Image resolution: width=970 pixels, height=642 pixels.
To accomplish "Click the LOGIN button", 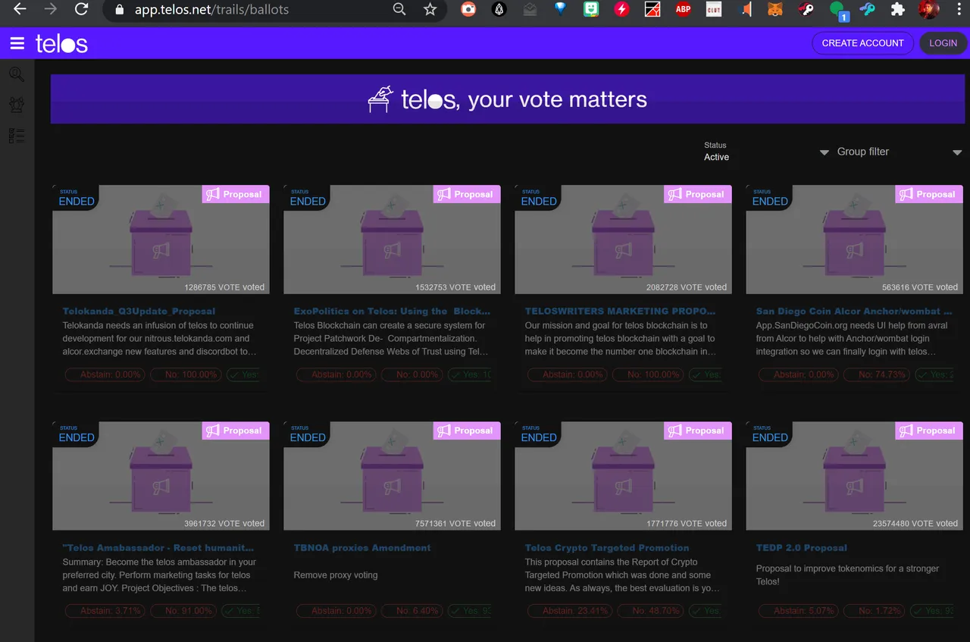I will (x=943, y=43).
